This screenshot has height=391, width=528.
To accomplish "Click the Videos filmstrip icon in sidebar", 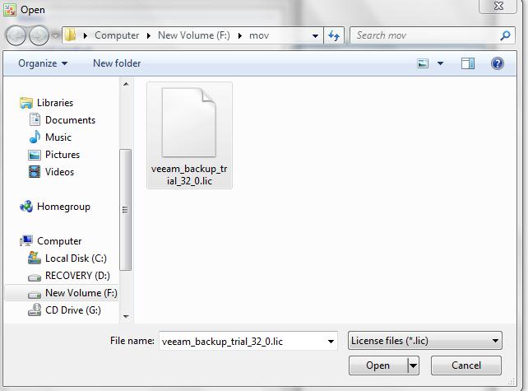I will (35, 172).
